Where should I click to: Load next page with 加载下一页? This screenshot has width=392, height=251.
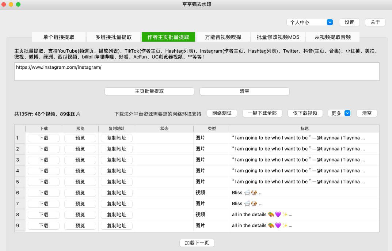point(197,243)
